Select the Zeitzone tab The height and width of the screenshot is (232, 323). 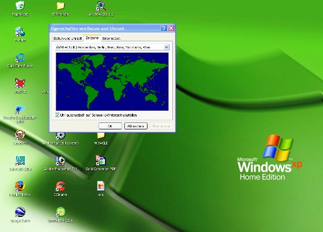tap(92, 38)
